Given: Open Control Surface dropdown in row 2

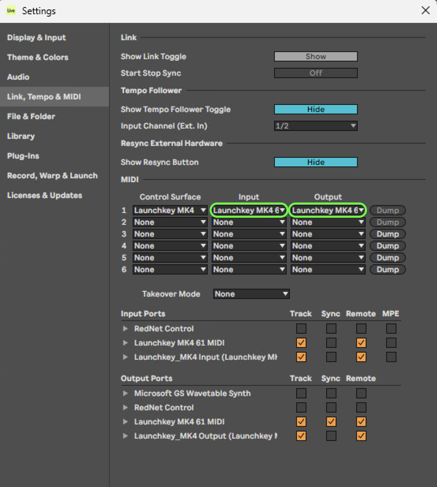Looking at the screenshot, I should (170, 222).
